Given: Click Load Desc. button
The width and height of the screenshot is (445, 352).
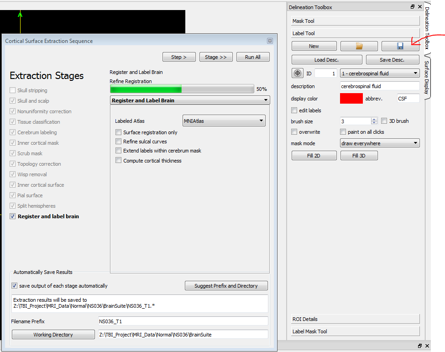Looking at the screenshot, I should pos(327,60).
